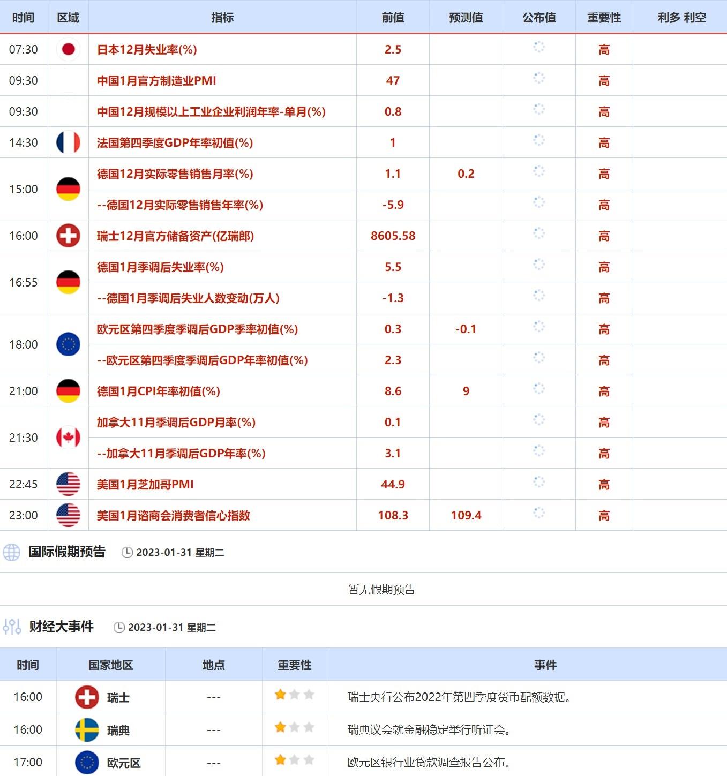This screenshot has width=727, height=776.
Task: Click the star rating for 瑞典 event
Action: pos(294,727)
